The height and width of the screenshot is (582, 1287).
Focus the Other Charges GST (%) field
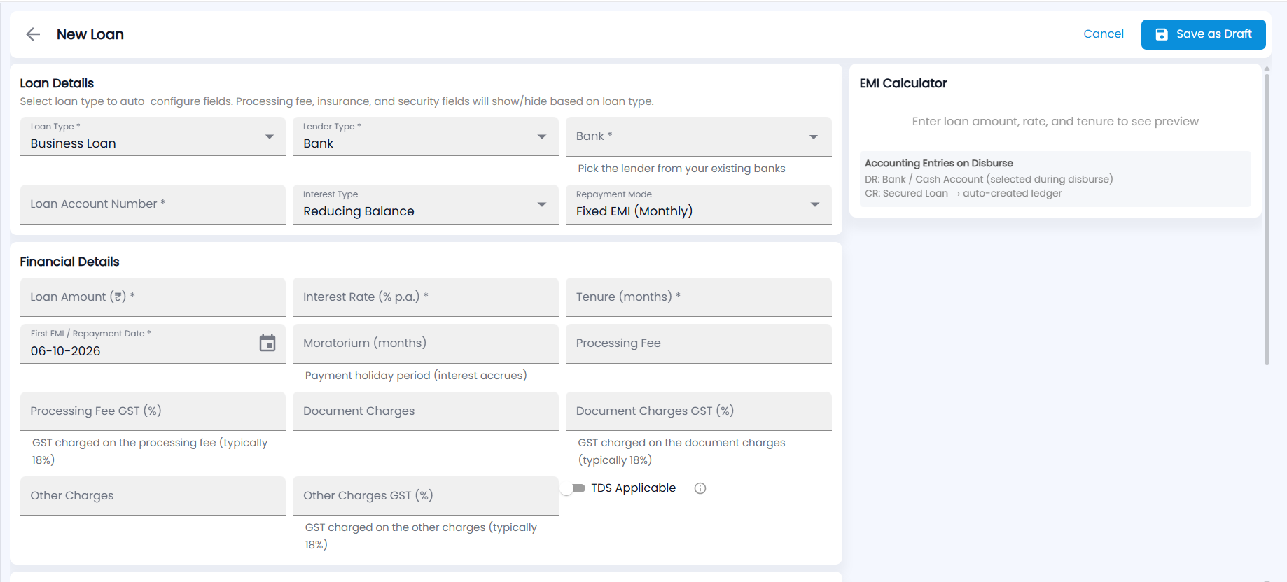click(x=426, y=496)
